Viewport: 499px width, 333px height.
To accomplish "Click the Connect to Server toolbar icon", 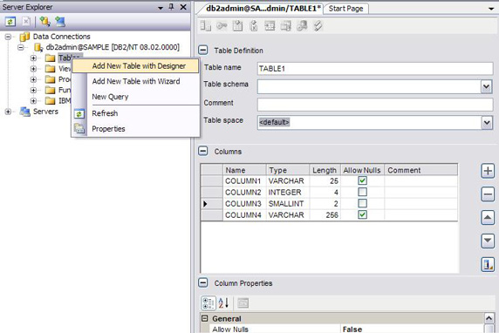I will pos(60,22).
